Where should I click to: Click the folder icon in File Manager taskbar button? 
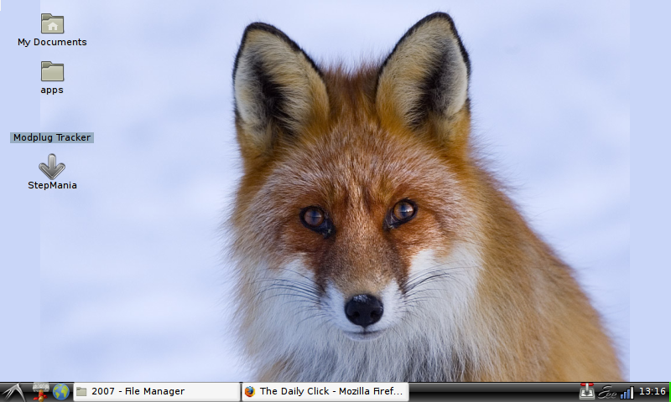click(x=81, y=391)
